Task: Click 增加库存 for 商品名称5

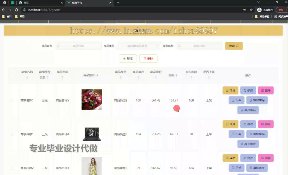Action: (x=257, y=100)
